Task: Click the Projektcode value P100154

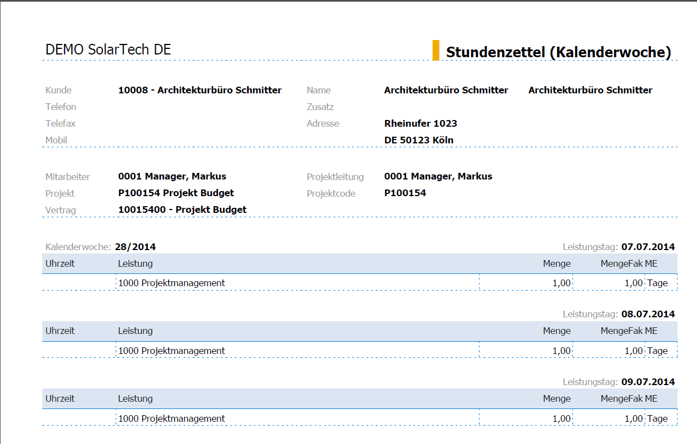Action: click(x=405, y=193)
